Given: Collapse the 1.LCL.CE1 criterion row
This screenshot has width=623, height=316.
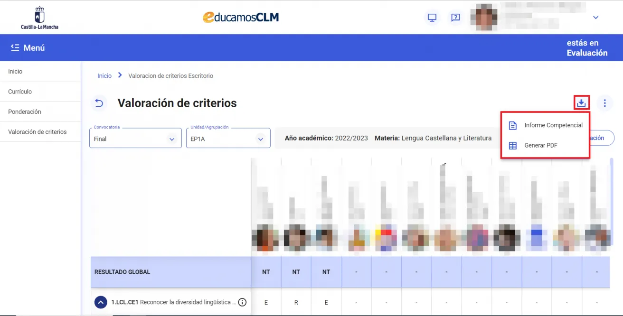Looking at the screenshot, I should click(100, 302).
